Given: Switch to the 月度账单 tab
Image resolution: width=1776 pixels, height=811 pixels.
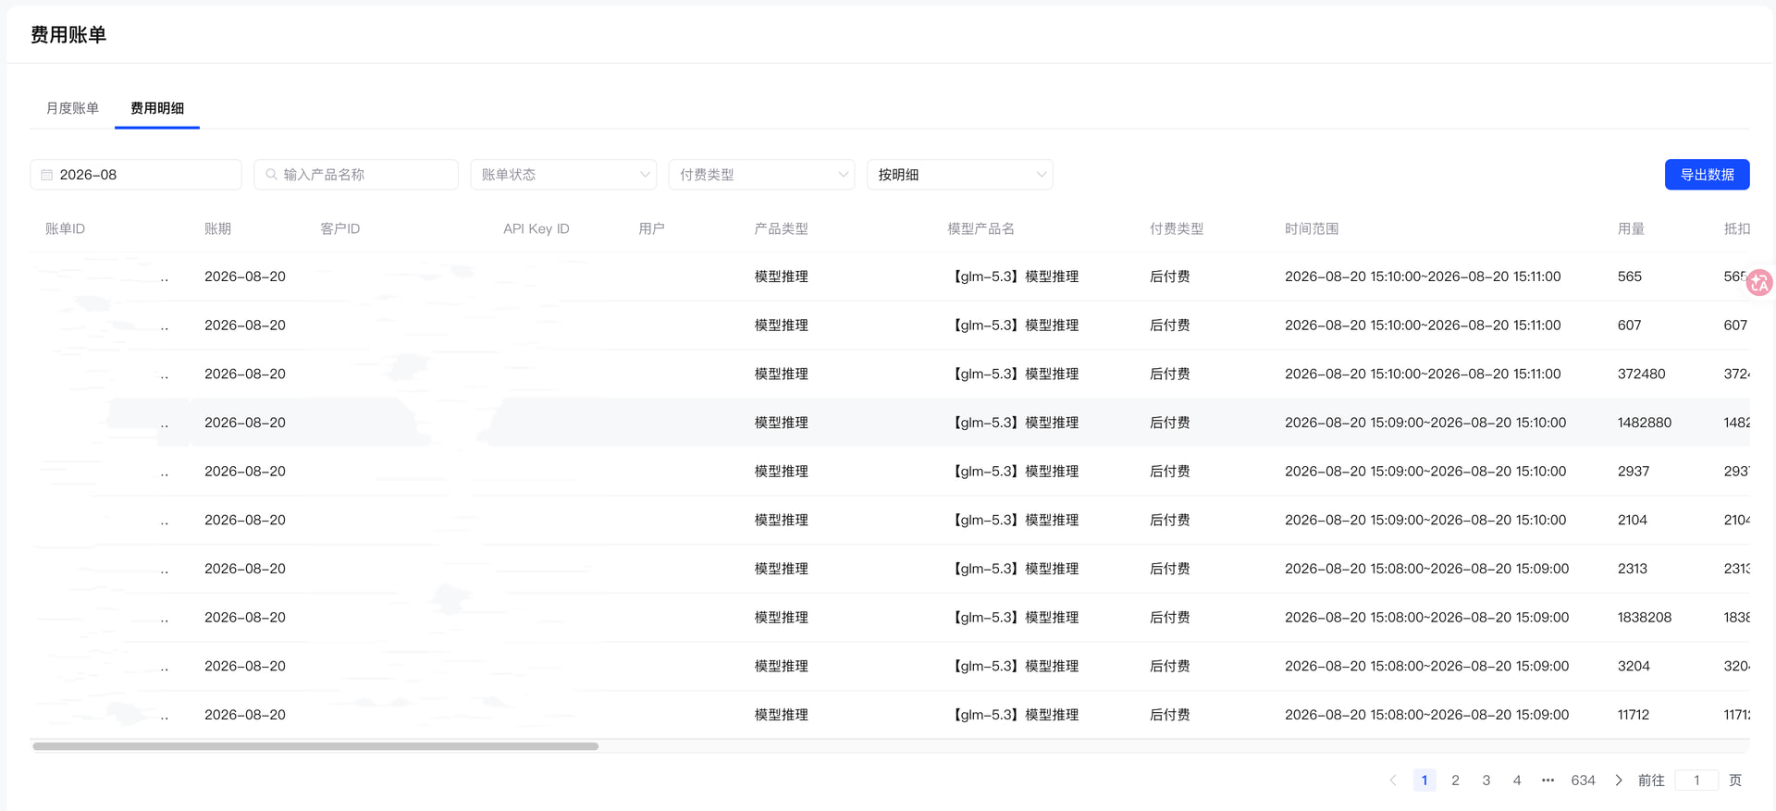Looking at the screenshot, I should pyautogui.click(x=72, y=108).
